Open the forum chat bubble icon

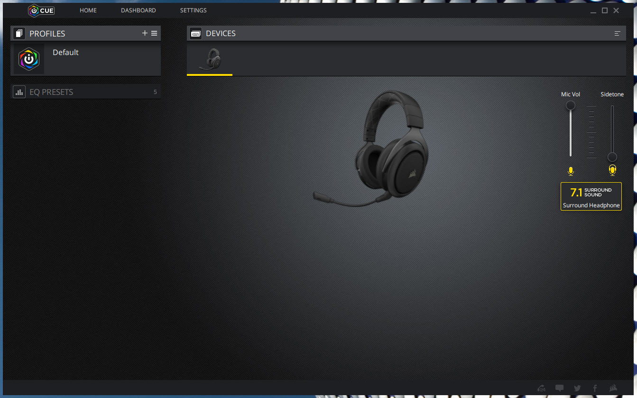(559, 388)
